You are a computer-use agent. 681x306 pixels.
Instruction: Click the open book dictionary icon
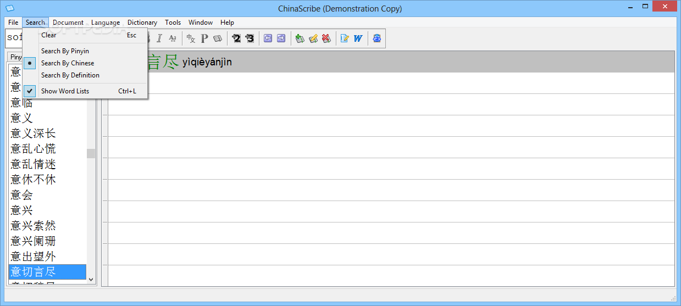(x=218, y=38)
